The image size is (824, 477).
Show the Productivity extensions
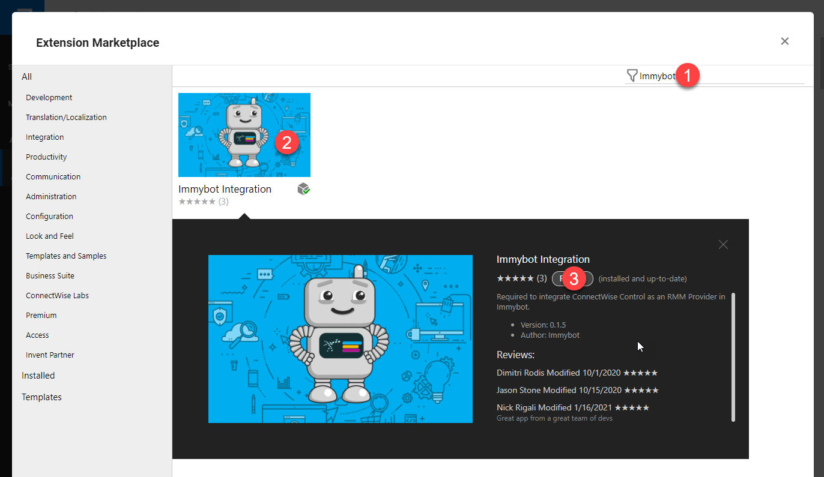pyautogui.click(x=46, y=157)
